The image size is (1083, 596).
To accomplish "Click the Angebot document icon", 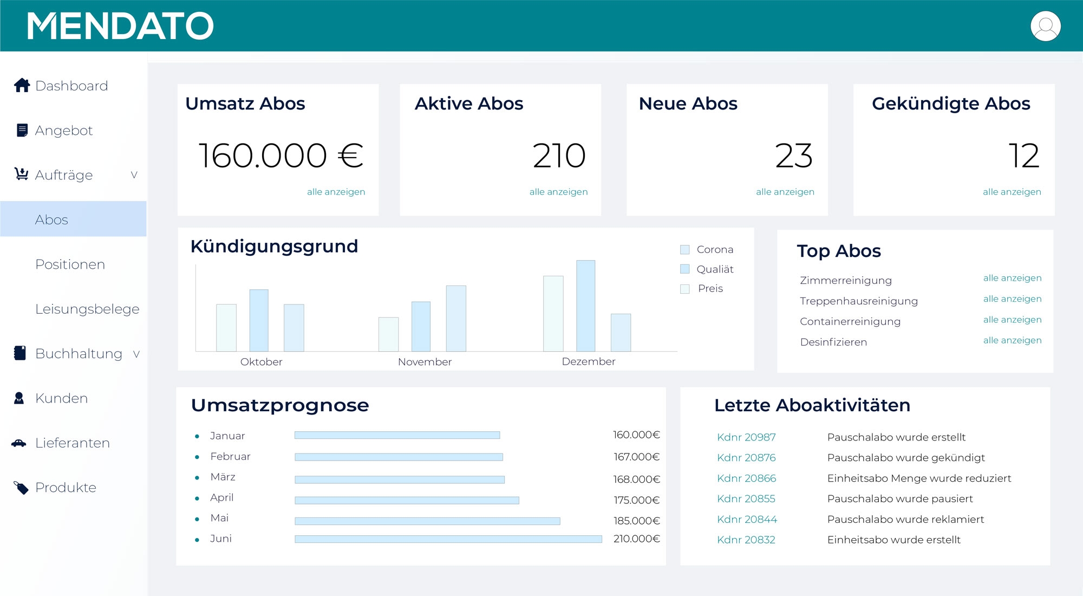I will tap(22, 130).
